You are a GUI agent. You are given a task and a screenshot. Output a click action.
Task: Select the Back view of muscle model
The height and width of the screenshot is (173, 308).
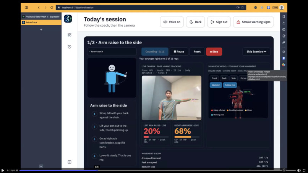[224, 78]
